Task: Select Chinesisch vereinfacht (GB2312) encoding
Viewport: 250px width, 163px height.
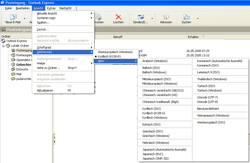Action: [x=165, y=90]
